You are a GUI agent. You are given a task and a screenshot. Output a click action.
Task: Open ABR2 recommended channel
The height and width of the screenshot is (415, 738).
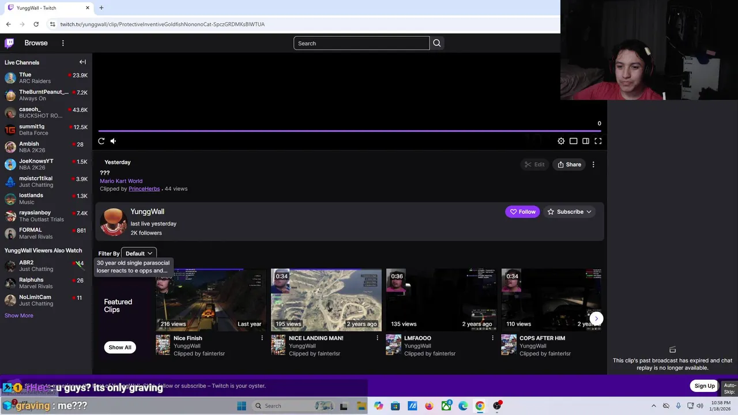(46, 266)
